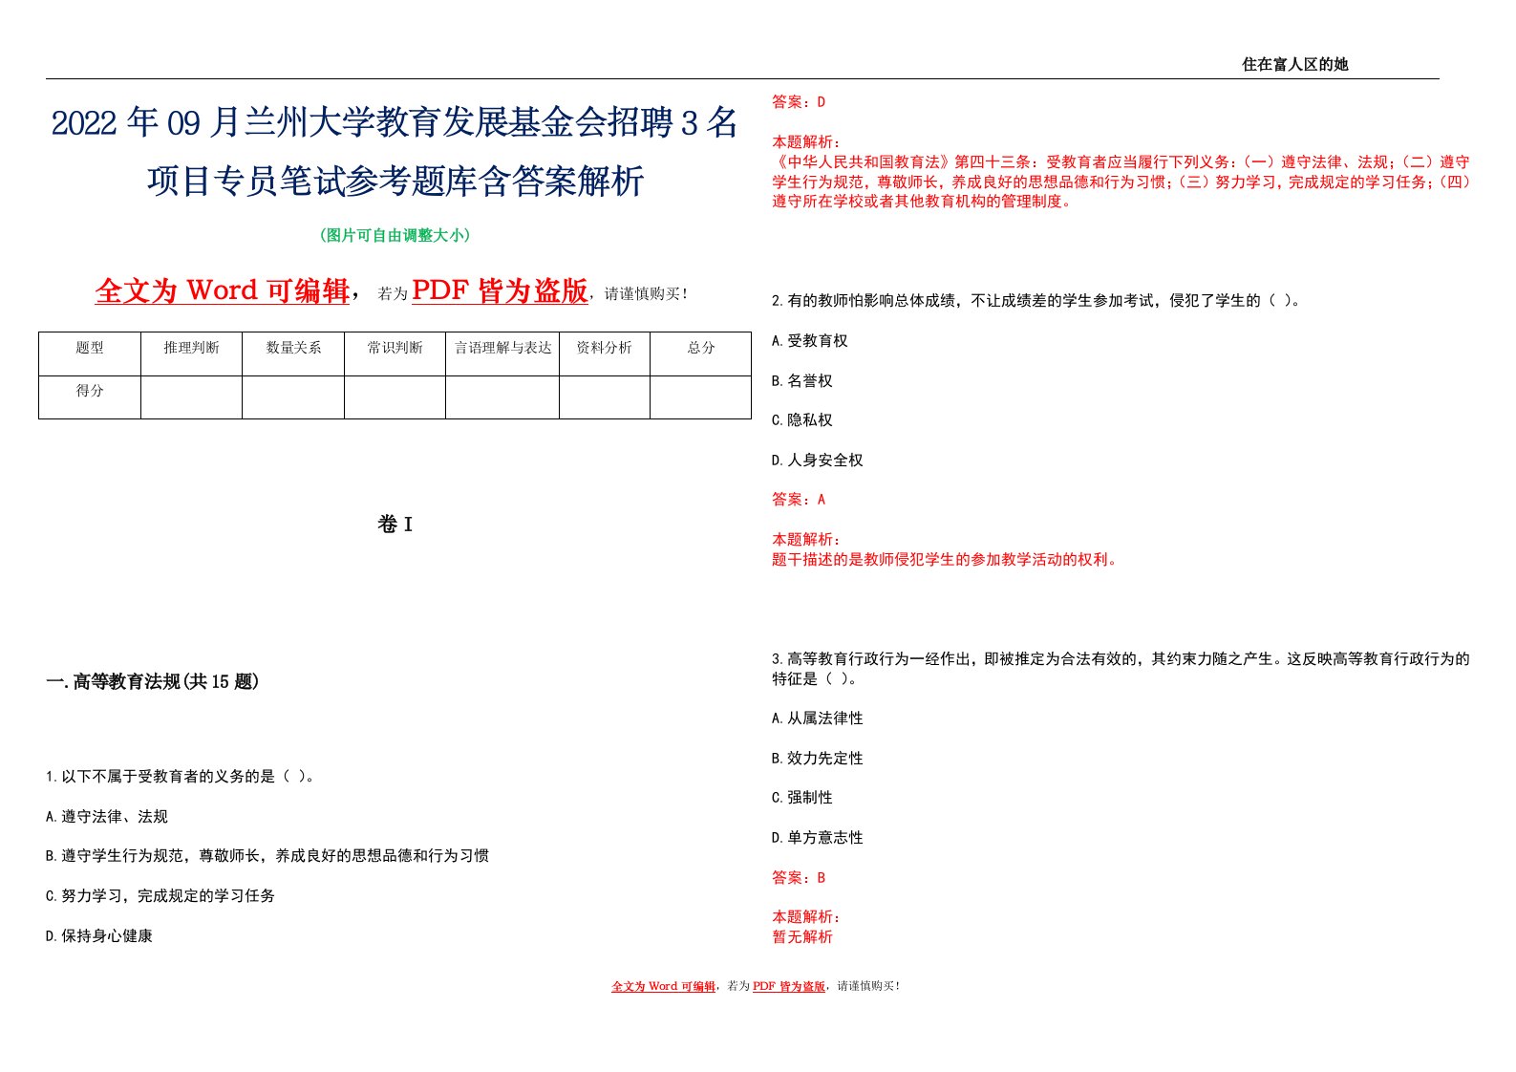
Task: Choose option 'B.遵守学生行为规范，尊敬师长'
Action: pos(267,856)
